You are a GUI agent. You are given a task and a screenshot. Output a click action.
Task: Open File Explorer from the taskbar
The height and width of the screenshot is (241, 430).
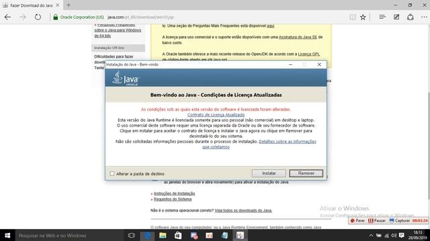click(x=163, y=235)
